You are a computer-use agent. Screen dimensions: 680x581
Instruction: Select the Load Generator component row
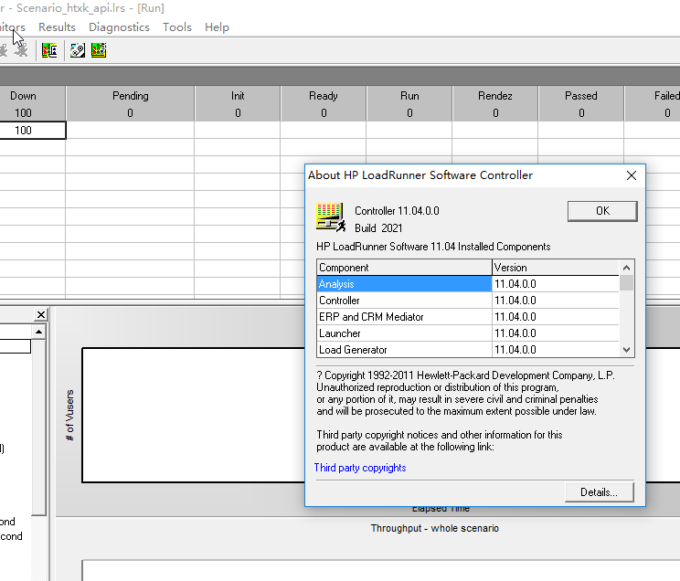pyautogui.click(x=468, y=350)
